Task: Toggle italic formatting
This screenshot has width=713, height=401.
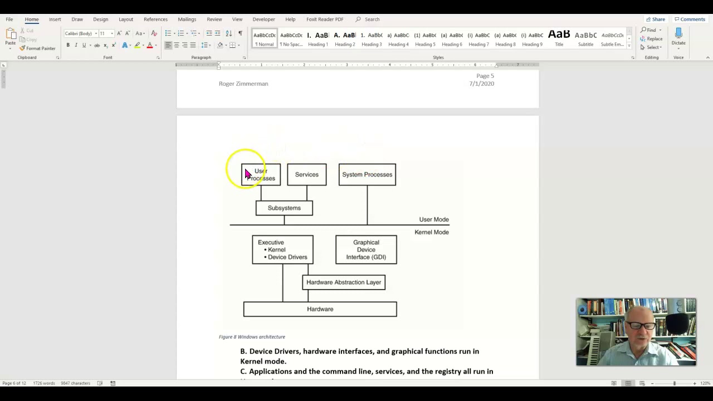Action: [76, 45]
